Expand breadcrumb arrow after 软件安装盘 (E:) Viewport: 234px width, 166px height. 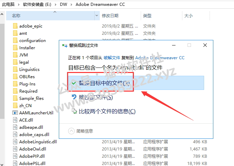point(55,4)
